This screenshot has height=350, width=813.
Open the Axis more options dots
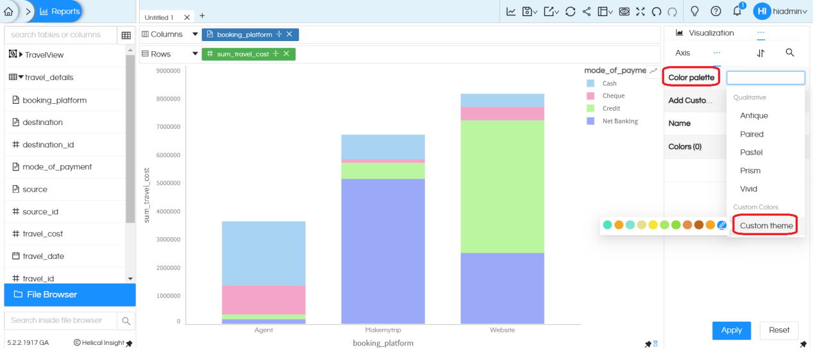pos(717,53)
